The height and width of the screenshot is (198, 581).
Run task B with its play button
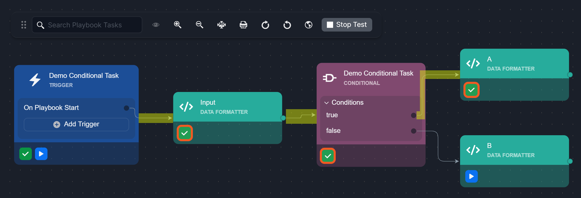(x=471, y=176)
